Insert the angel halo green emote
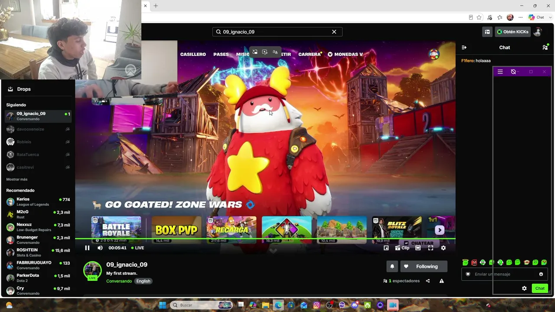This screenshot has height=312, width=555. (x=465, y=262)
